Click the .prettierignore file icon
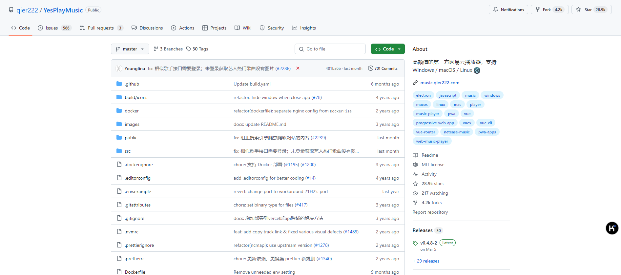The width and height of the screenshot is (621, 275). click(x=119, y=245)
